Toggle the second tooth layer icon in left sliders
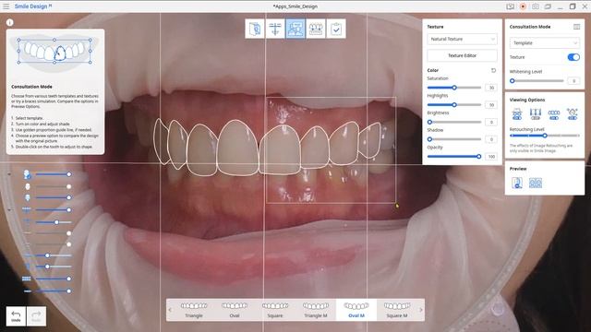Screen dimensions: 591x332 27,186
